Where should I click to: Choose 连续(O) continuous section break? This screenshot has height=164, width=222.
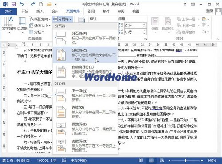(85, 112)
